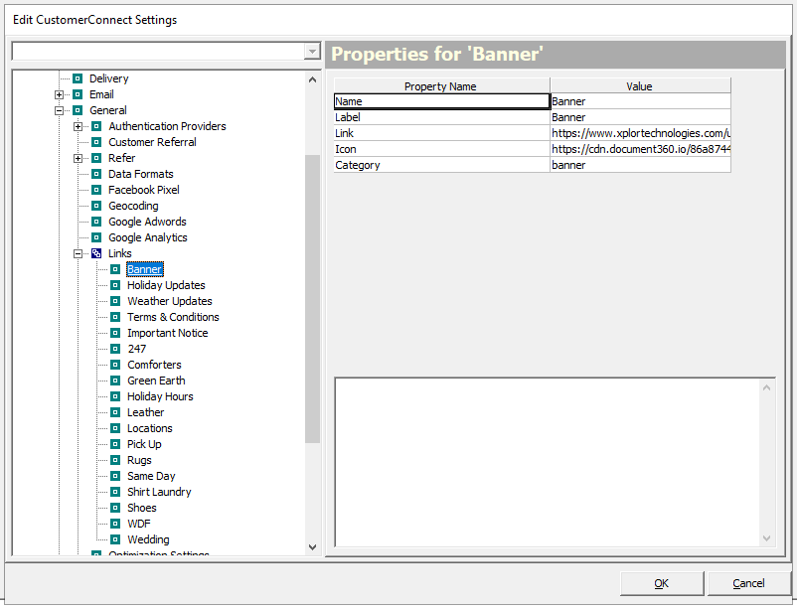This screenshot has height=610, width=797.
Task: Expand the Refer tree node
Action: click(x=78, y=158)
